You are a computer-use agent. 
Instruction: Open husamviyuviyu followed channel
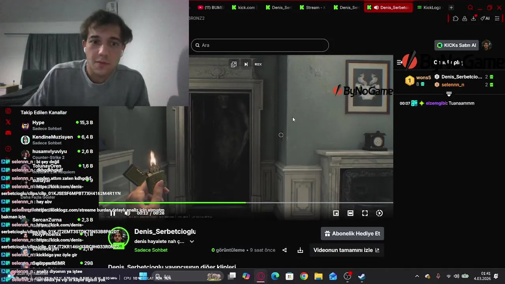click(x=57, y=154)
